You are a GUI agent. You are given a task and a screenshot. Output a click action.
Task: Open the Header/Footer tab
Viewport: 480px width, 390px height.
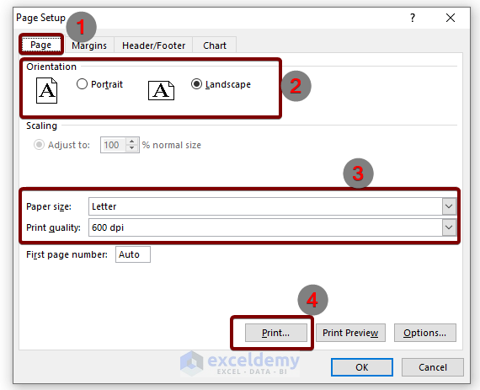153,45
